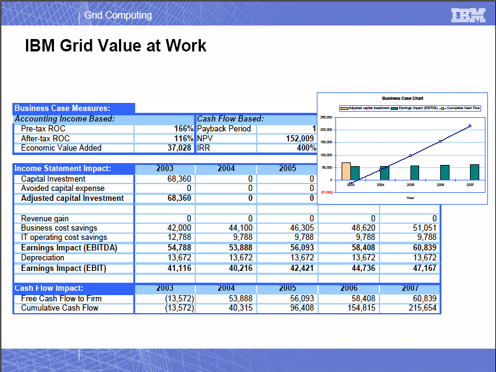Click the Business cost savings value 48,620
496x372 pixels.
pos(363,228)
